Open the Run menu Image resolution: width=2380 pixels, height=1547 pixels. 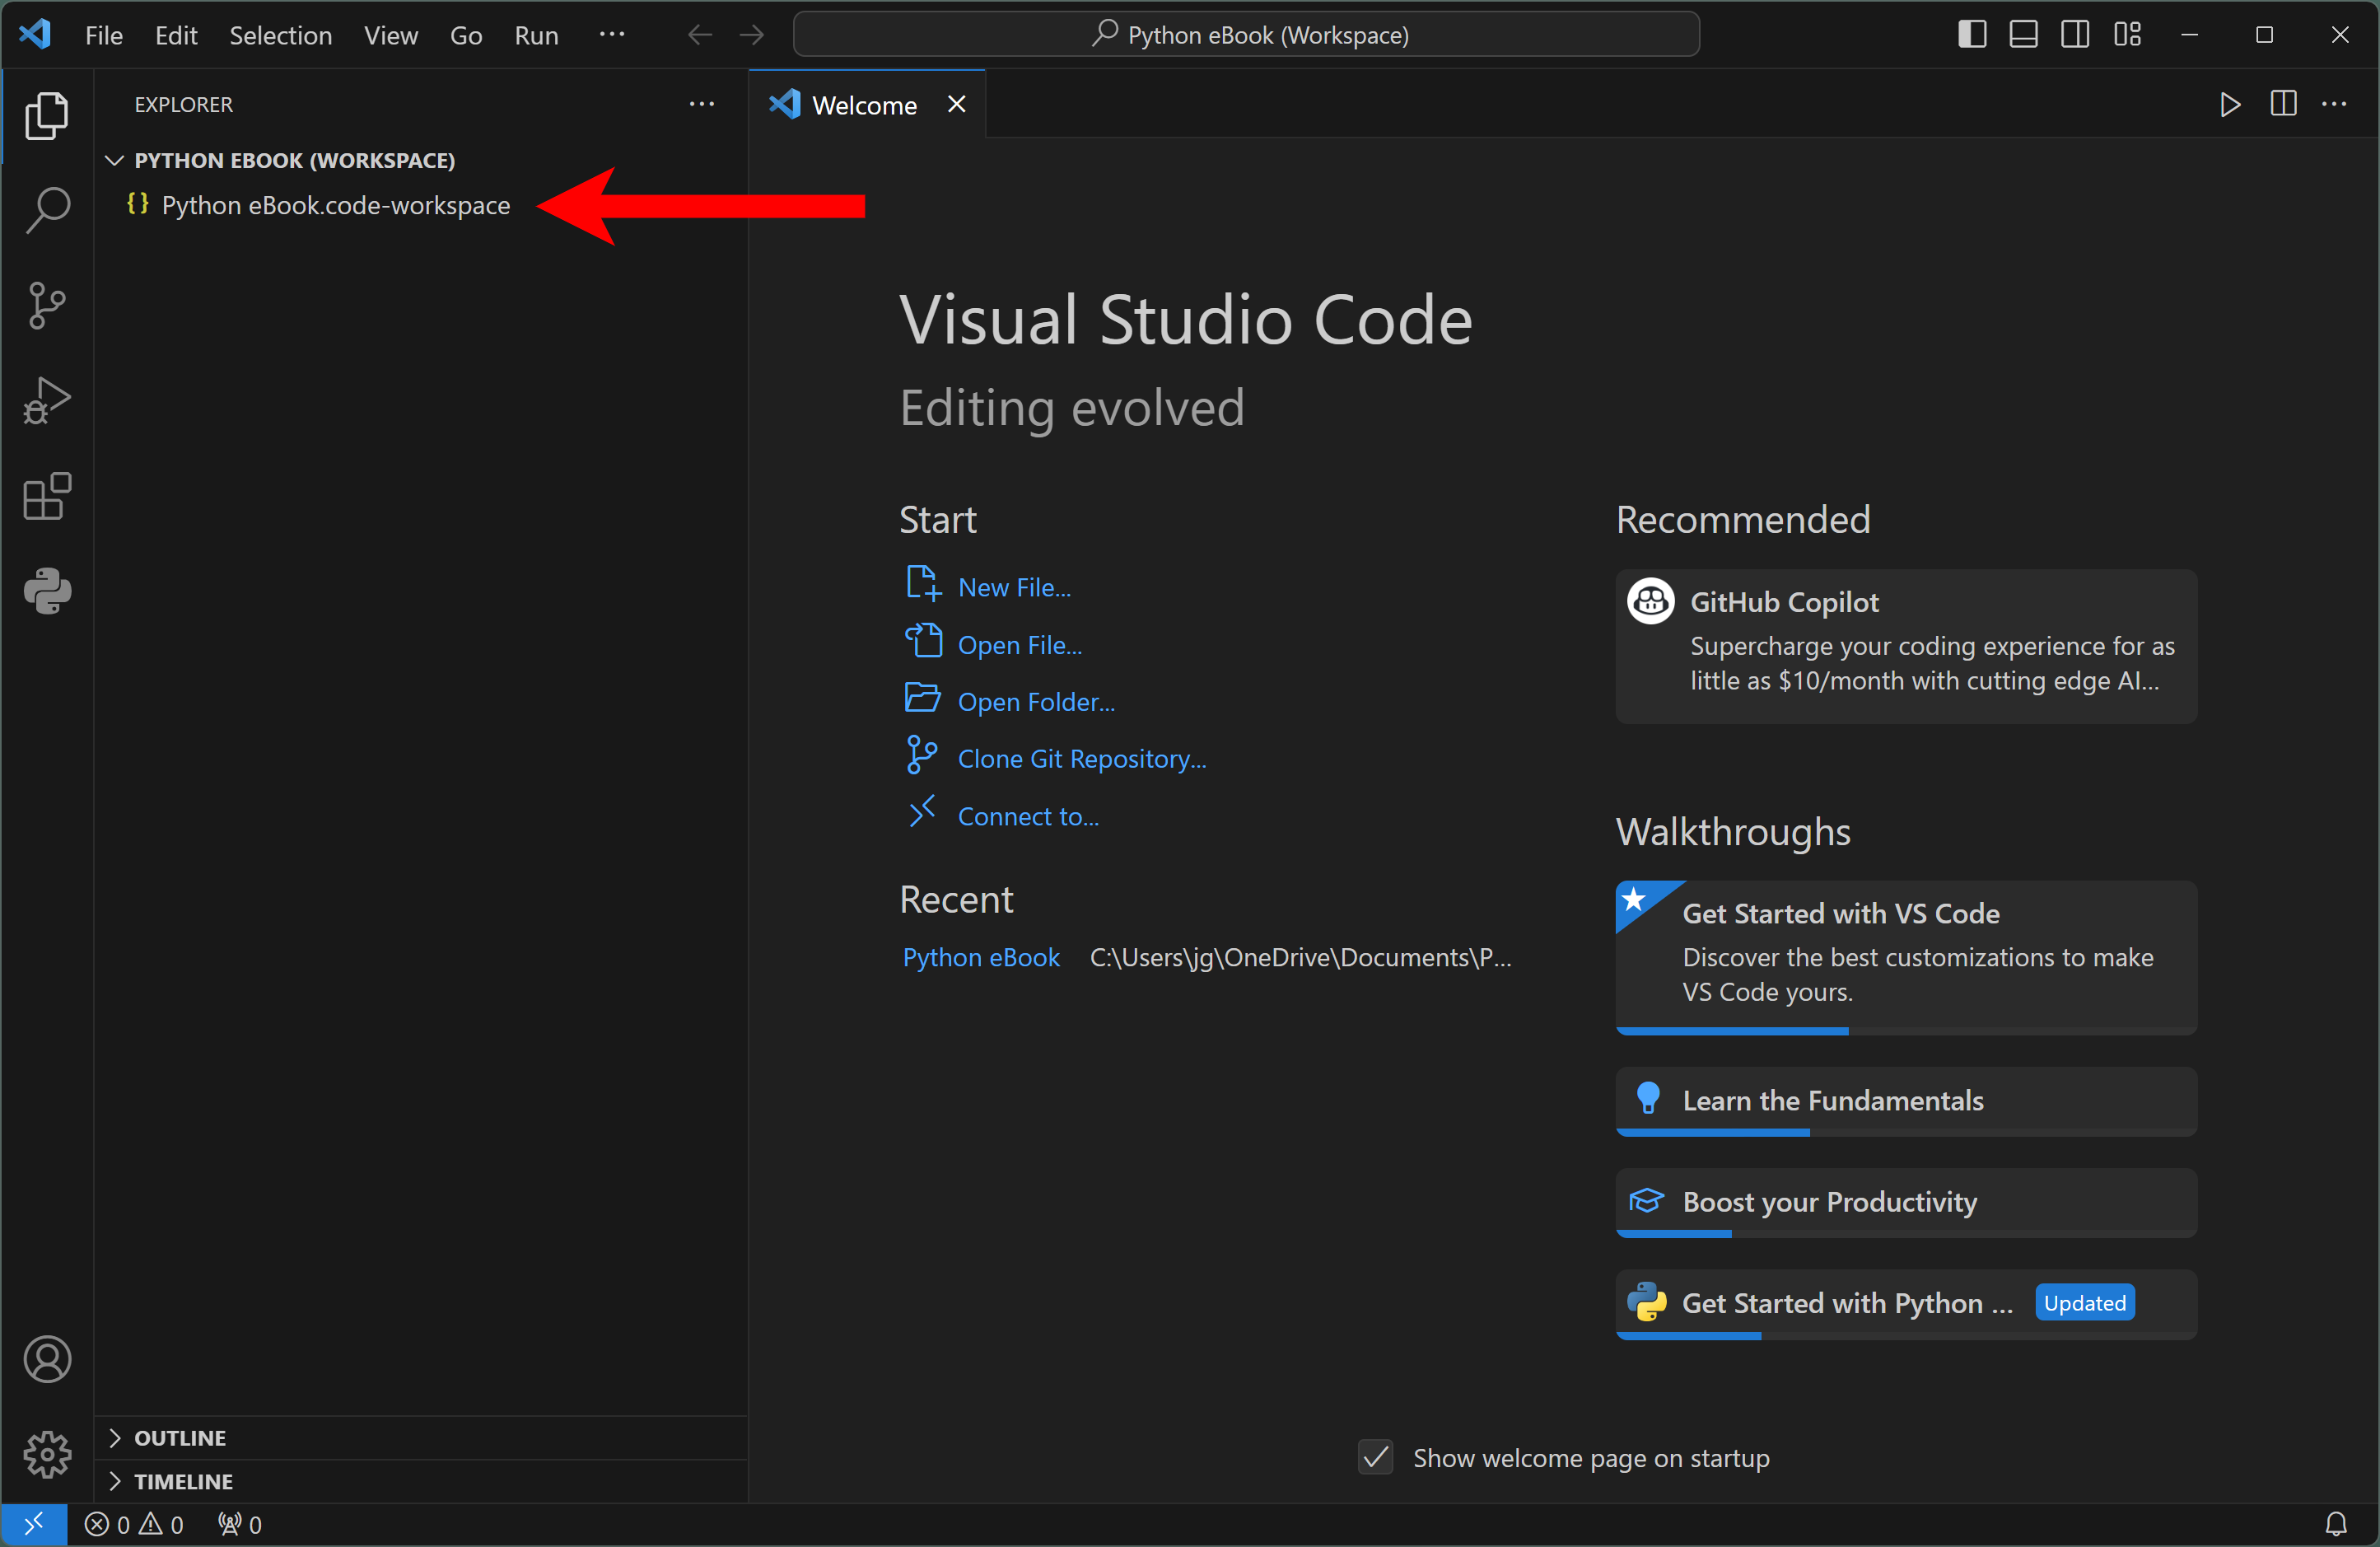[537, 35]
